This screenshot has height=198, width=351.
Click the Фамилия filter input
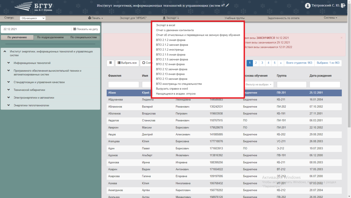pyautogui.click(x=123, y=84)
